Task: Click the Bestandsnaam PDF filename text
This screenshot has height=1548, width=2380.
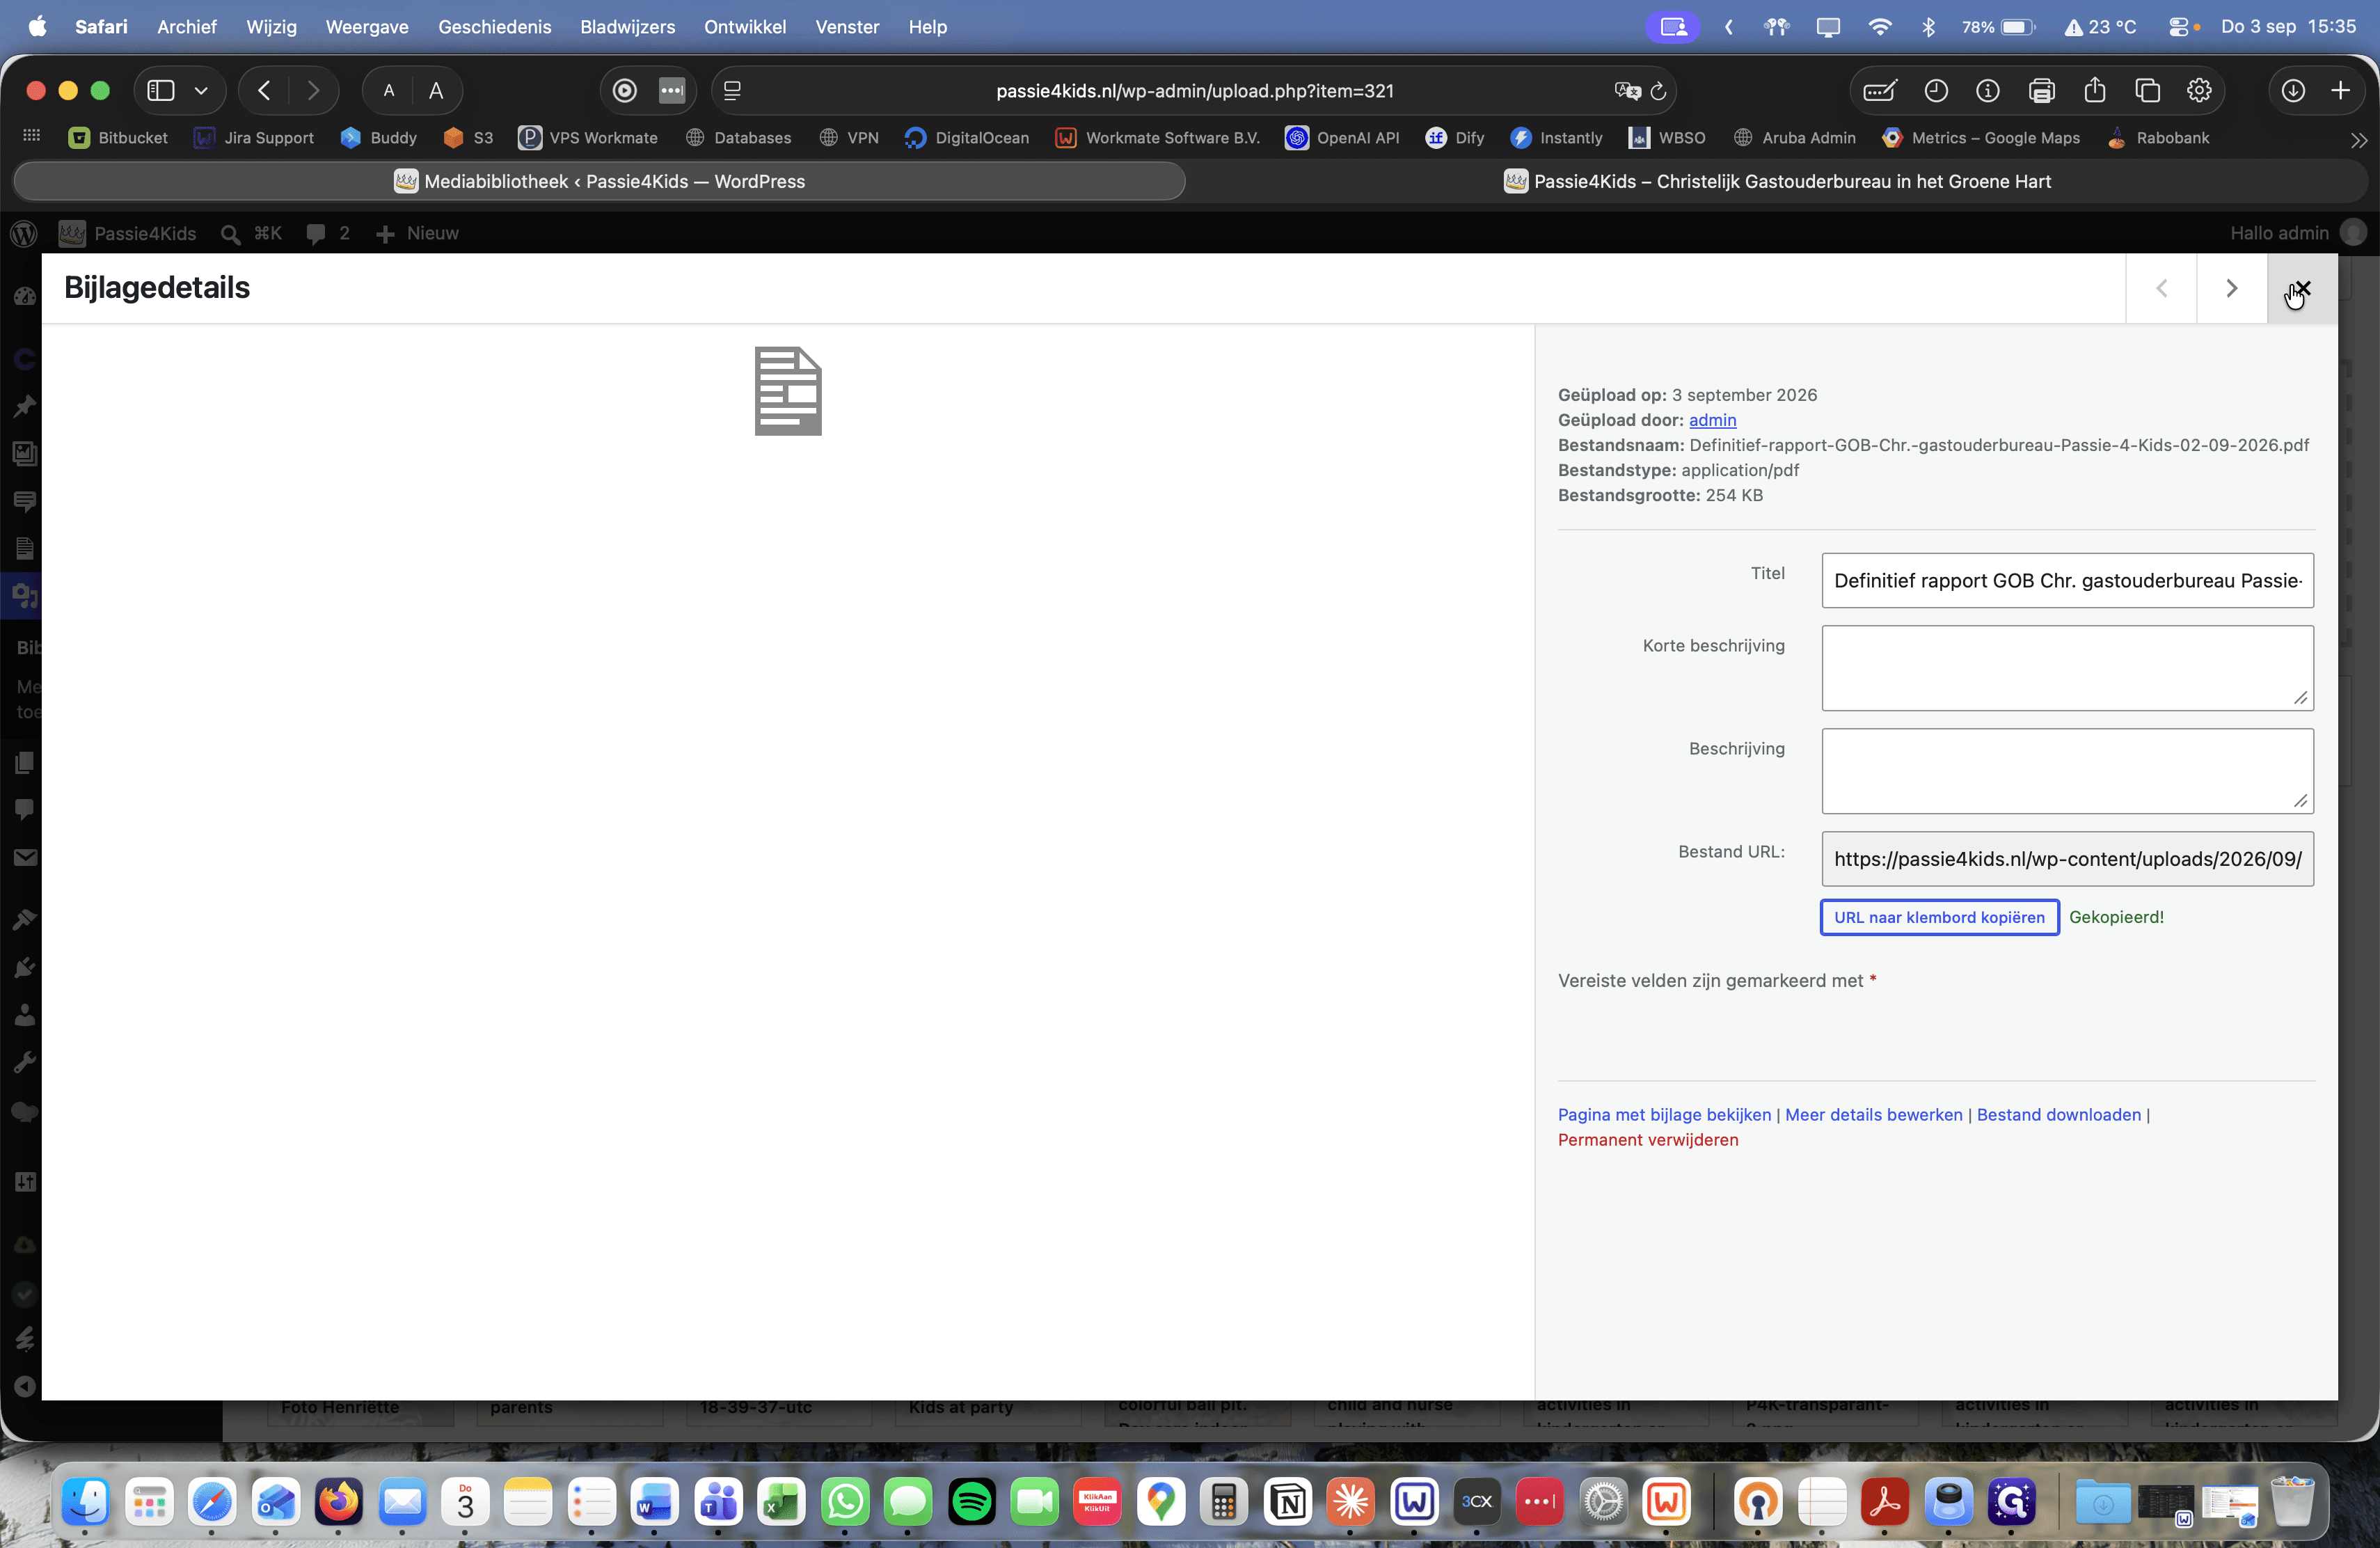Action: coord(1999,445)
